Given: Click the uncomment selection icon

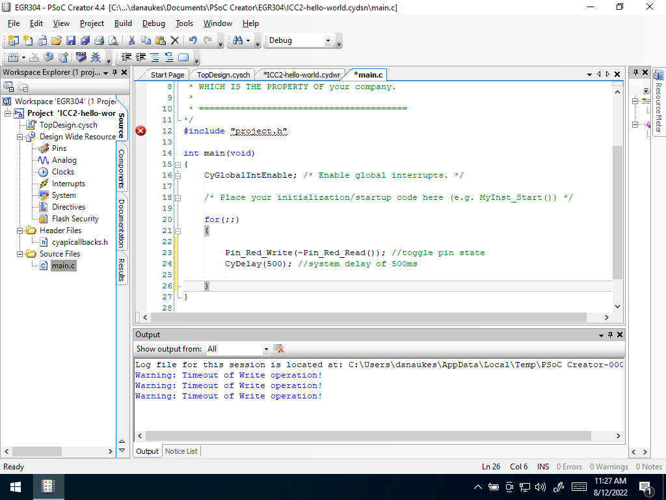Looking at the screenshot, I should tap(169, 57).
